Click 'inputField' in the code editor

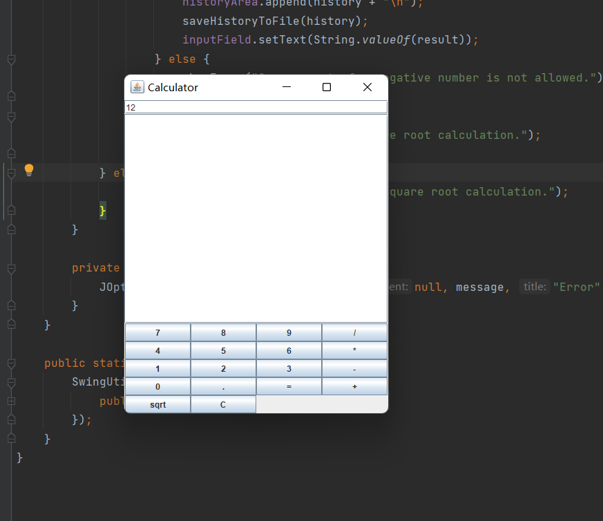tap(216, 39)
